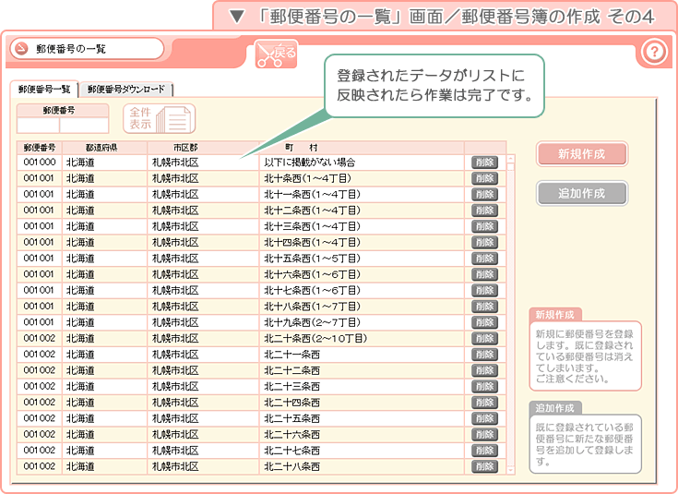
Task: Click the 戻る back button with scissors
Action: click(276, 54)
